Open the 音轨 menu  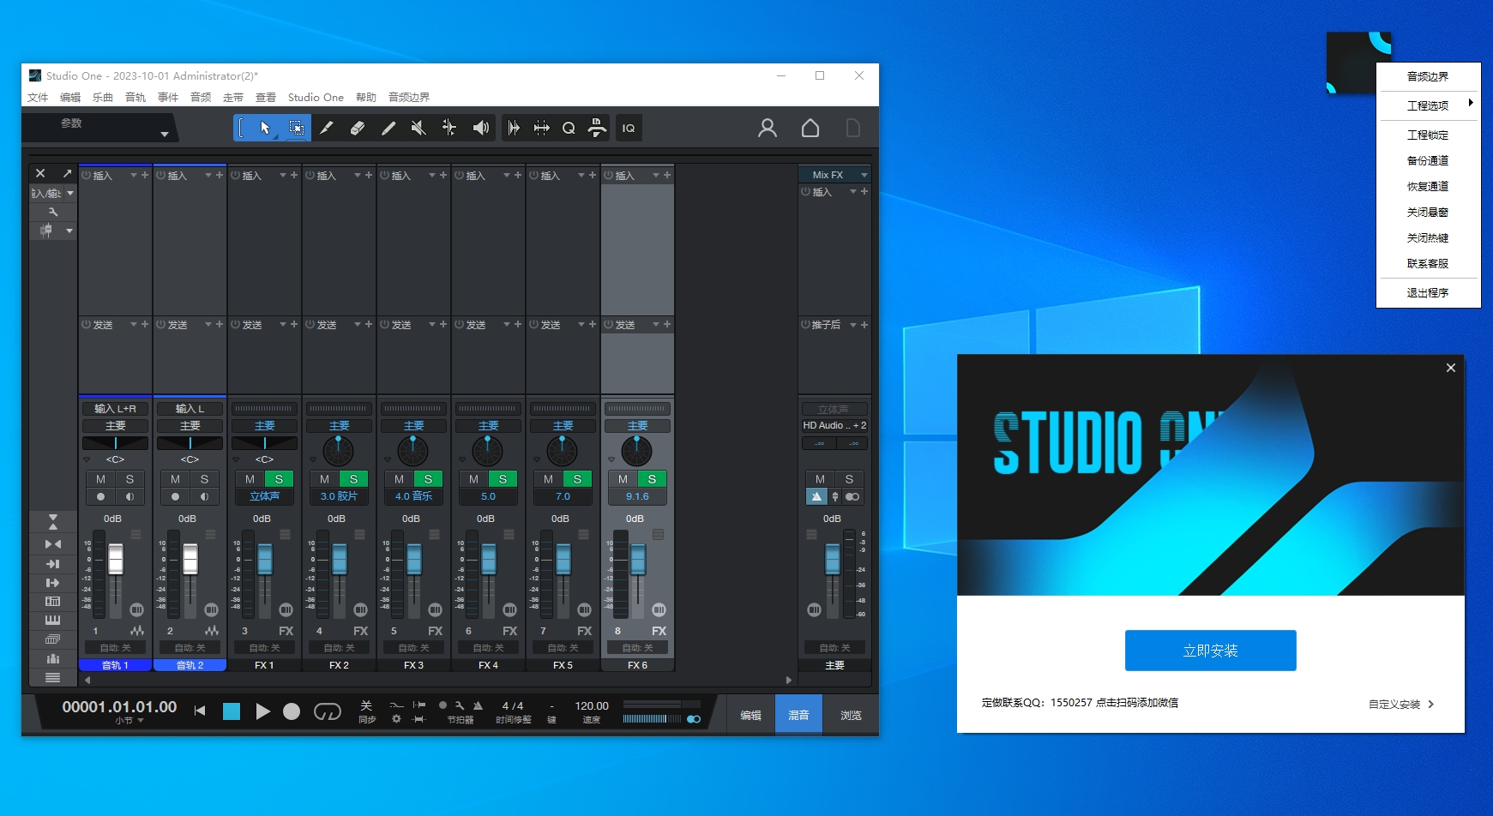tap(135, 97)
